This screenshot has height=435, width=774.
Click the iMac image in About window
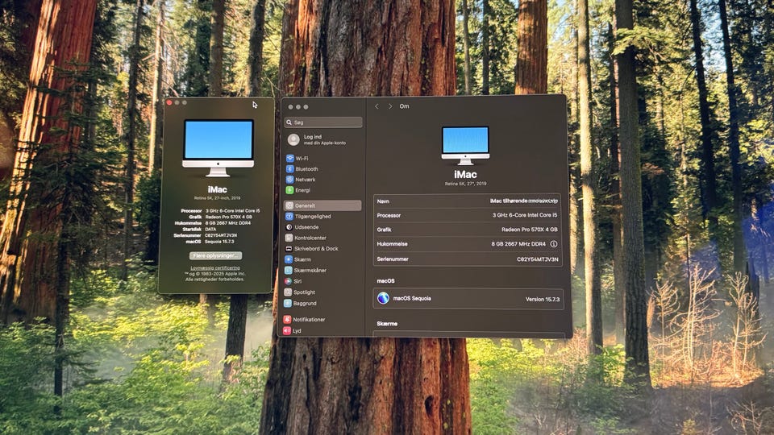click(x=218, y=148)
